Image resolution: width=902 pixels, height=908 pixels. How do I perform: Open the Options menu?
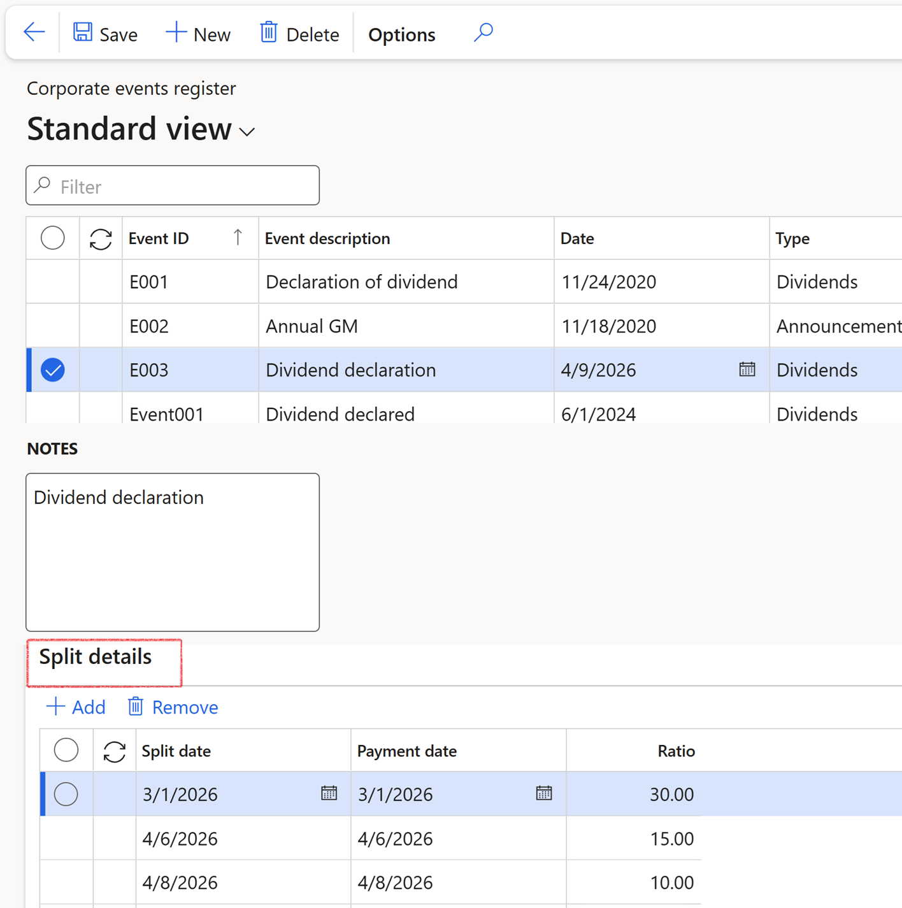tap(401, 34)
